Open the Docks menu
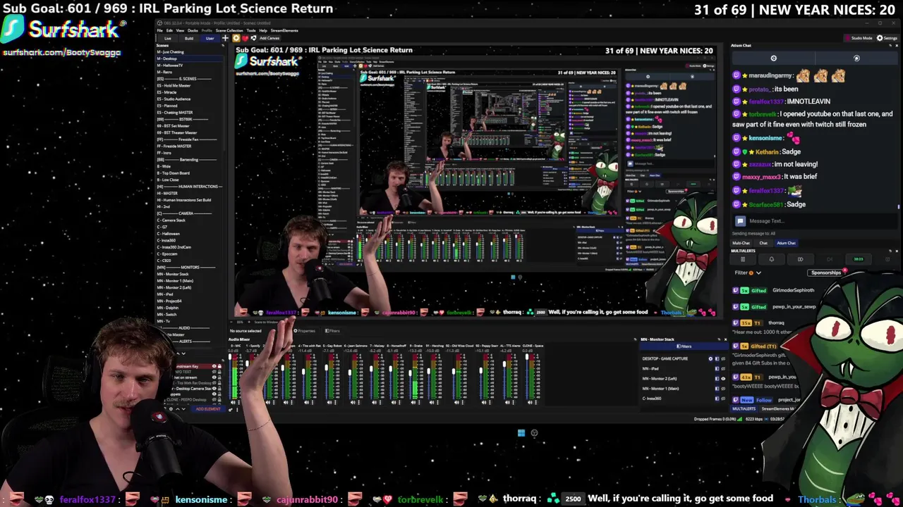903x507 pixels. (193, 30)
